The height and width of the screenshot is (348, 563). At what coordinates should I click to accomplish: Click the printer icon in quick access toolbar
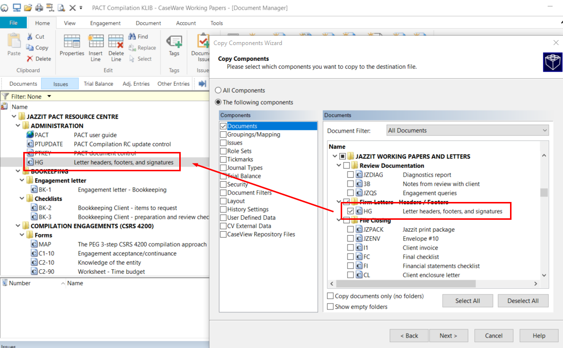[x=39, y=7]
